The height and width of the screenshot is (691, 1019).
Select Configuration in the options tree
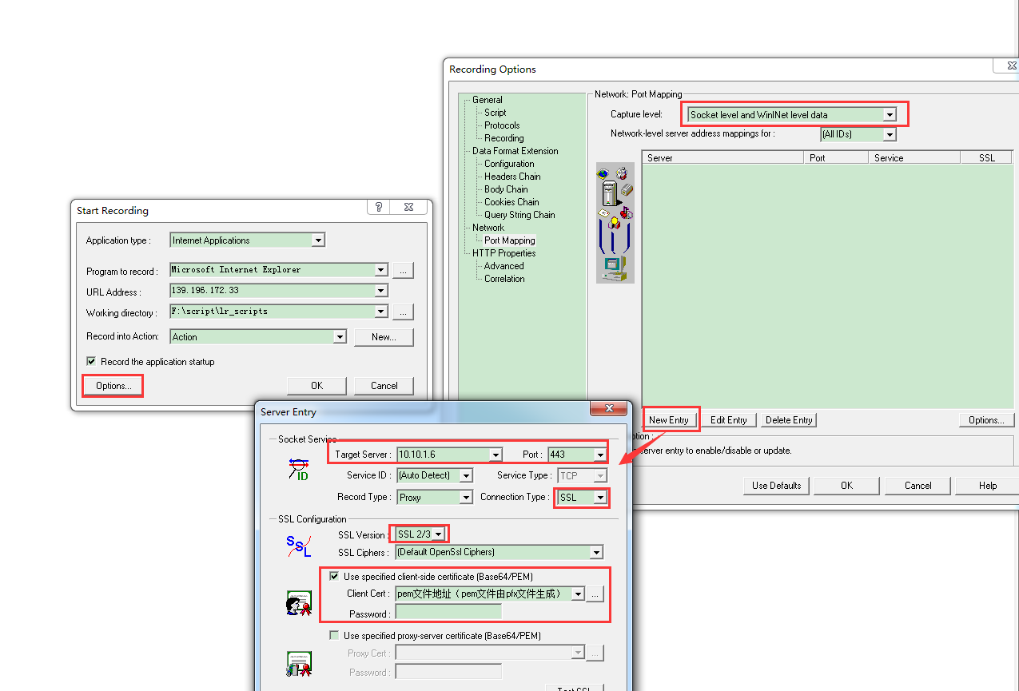point(509,164)
